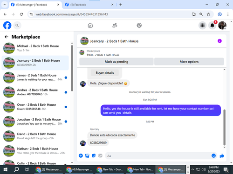Screen dimensions: 233x174
Task: Click the conversation list scrollbar
Action: pyautogui.click(x=72, y=68)
